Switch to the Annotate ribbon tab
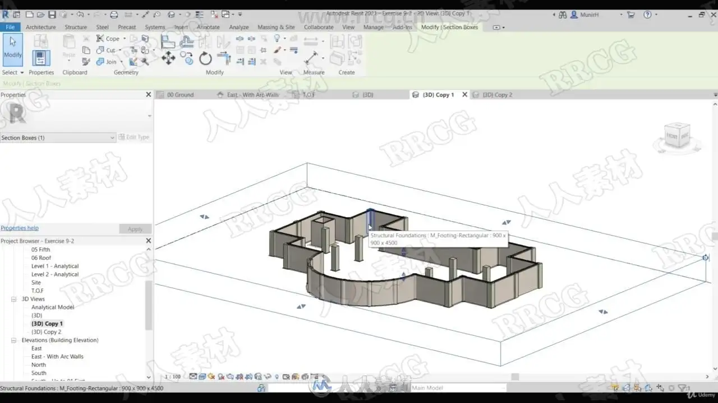The height and width of the screenshot is (403, 718). point(208,27)
